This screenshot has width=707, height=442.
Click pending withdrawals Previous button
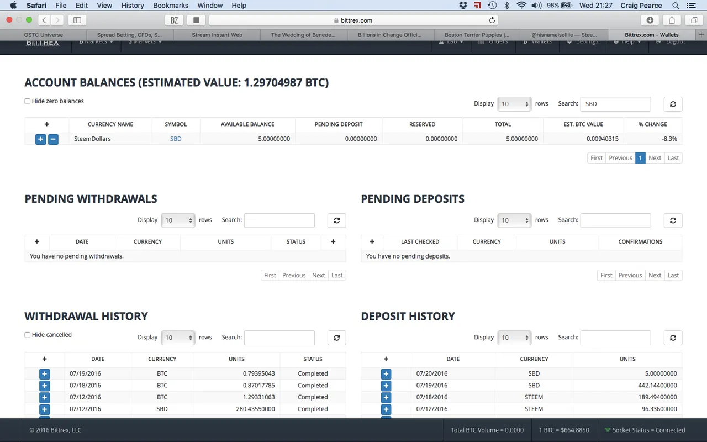tap(294, 275)
